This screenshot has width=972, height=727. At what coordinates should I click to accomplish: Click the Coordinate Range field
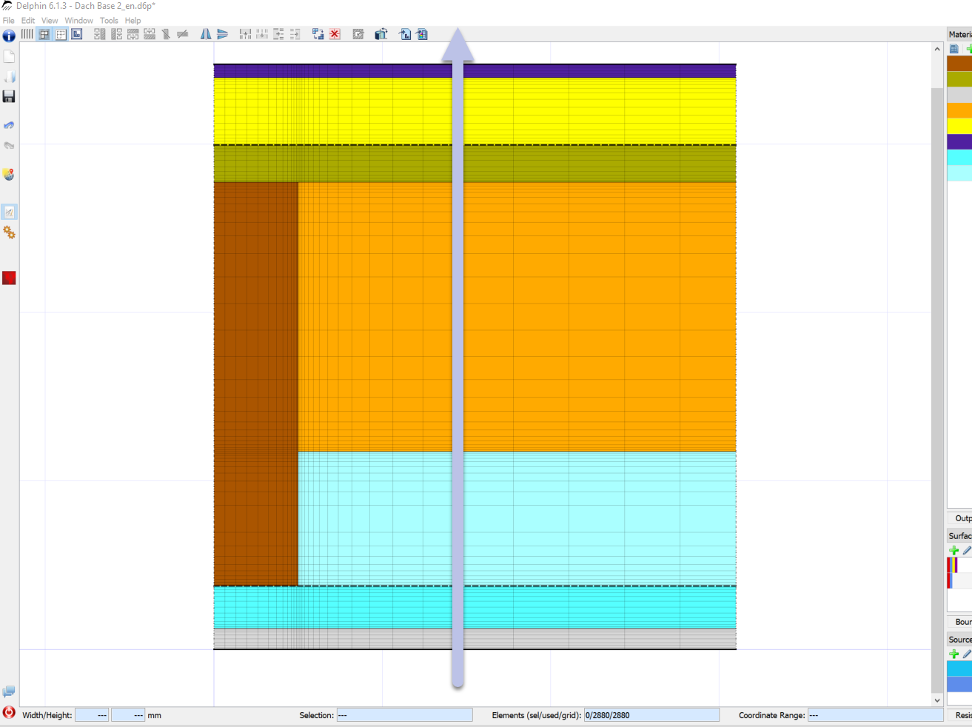click(876, 715)
